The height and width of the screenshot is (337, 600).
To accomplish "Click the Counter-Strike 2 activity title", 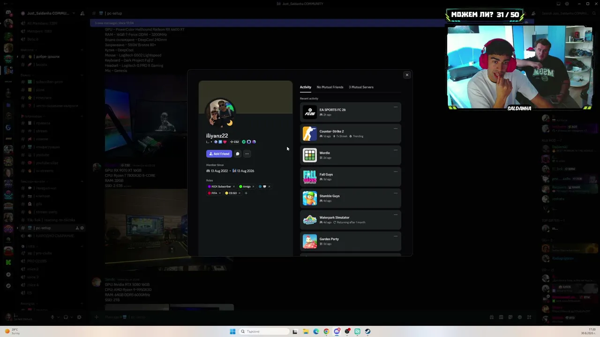I will [331, 132].
